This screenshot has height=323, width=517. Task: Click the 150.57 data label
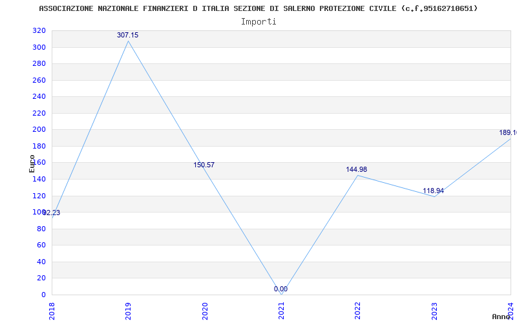click(x=204, y=165)
